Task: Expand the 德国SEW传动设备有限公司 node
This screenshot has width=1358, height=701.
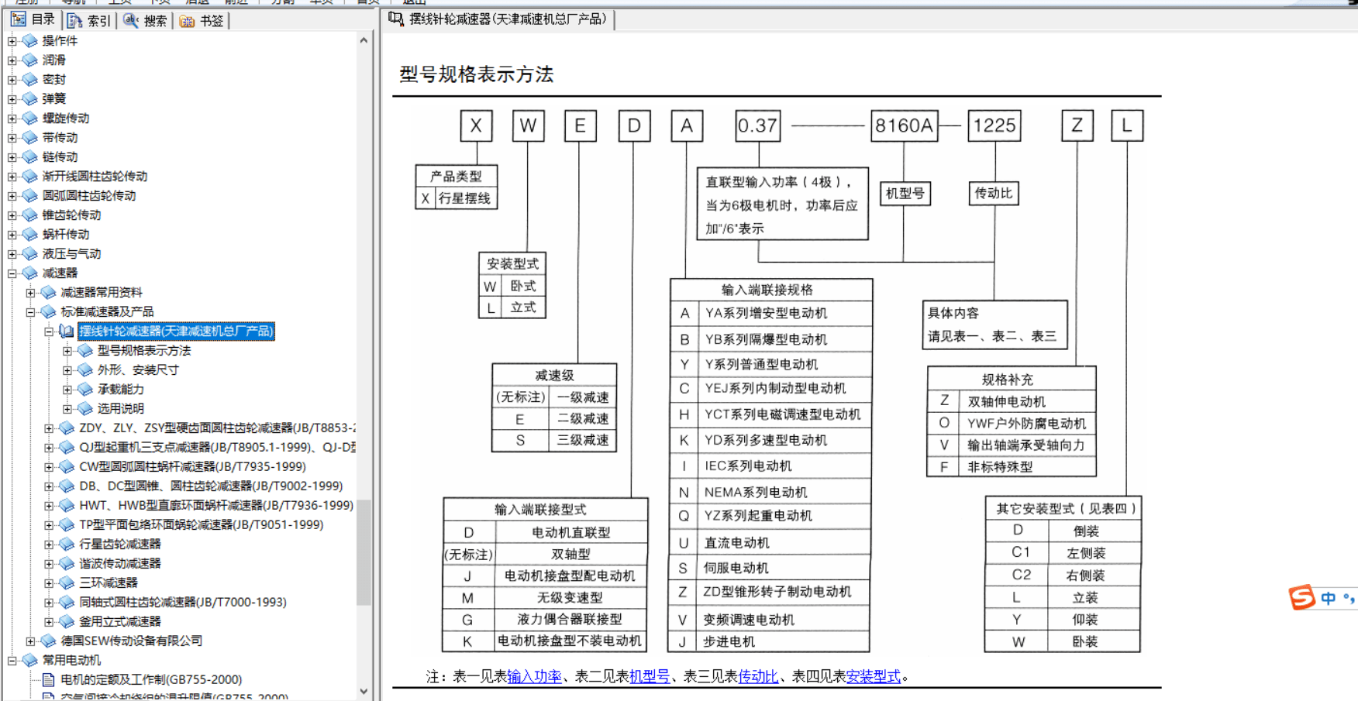Action: point(30,641)
